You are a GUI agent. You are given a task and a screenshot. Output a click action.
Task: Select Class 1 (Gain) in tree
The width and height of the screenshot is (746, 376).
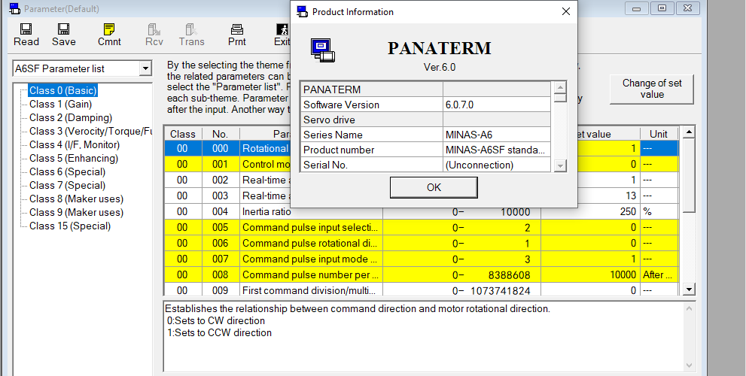point(60,104)
